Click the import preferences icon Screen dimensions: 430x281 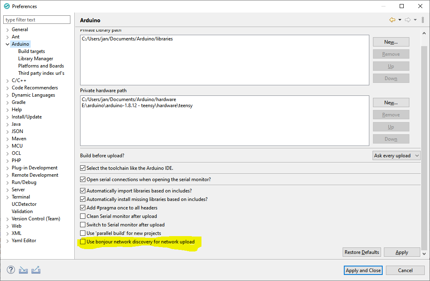[23, 270]
